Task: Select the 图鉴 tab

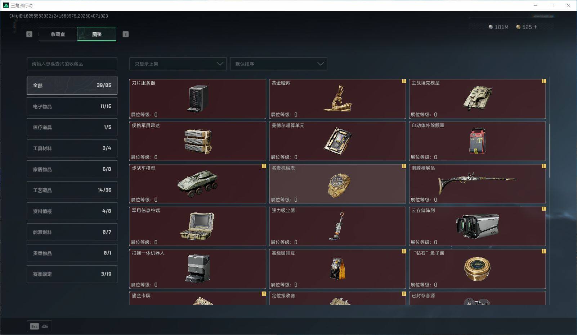Action: (97, 34)
